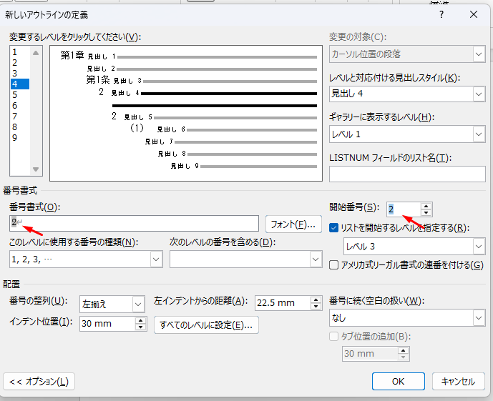Collapse options with << オプション button
This screenshot has width=493, height=401.
tap(39, 382)
